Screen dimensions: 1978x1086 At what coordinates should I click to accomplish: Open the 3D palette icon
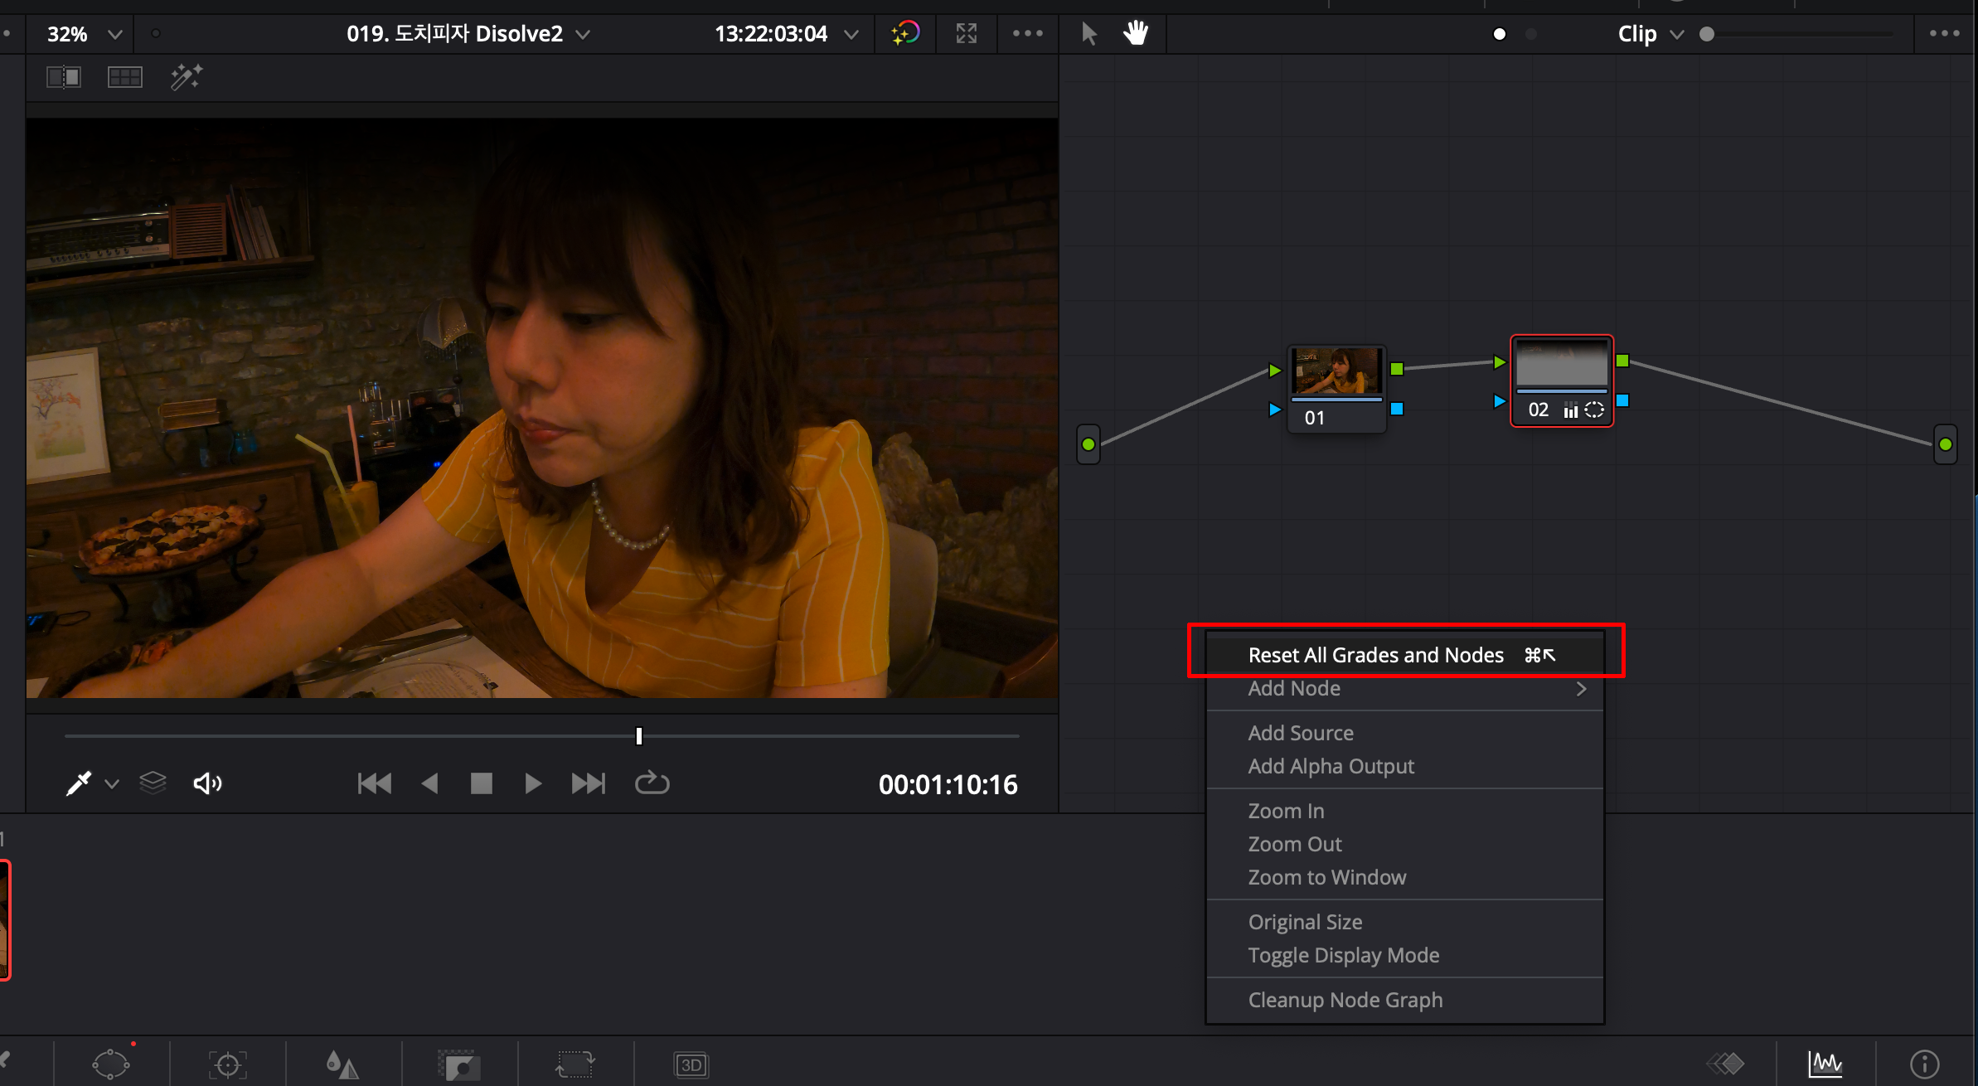(x=691, y=1064)
